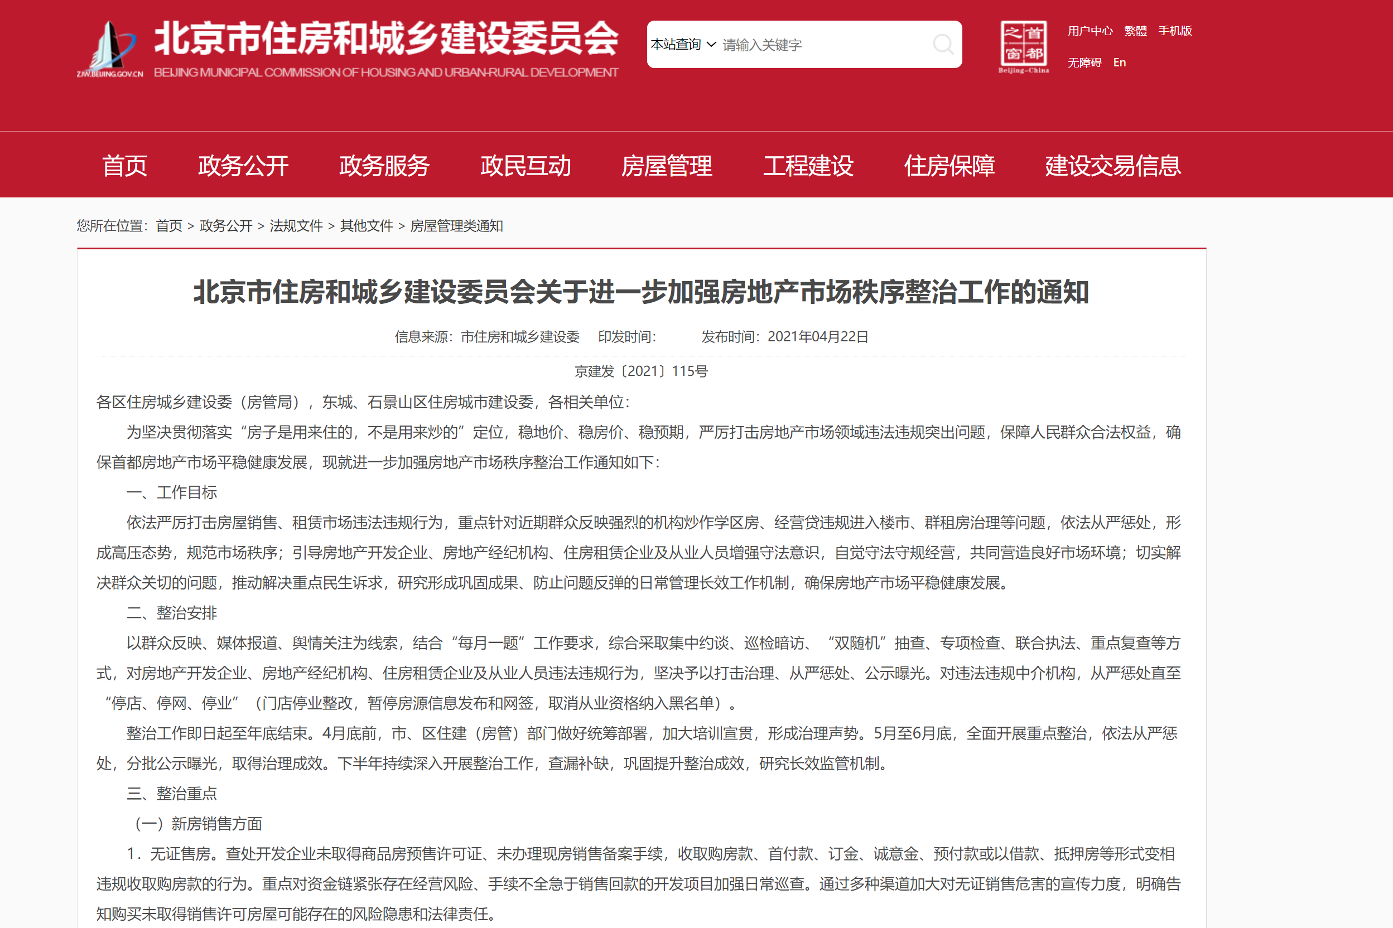Open the 政务公开 navigation menu
The width and height of the screenshot is (1393, 928).
pos(243,166)
